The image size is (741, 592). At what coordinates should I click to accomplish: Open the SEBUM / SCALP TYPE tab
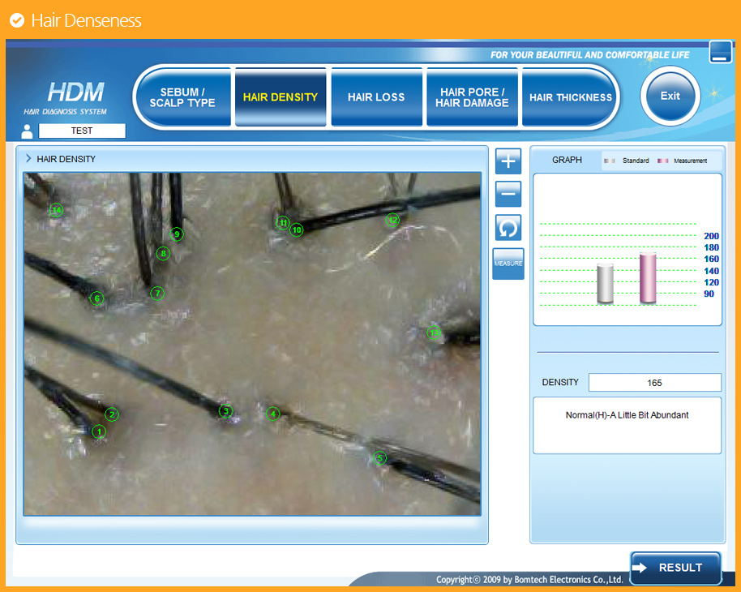pos(182,97)
